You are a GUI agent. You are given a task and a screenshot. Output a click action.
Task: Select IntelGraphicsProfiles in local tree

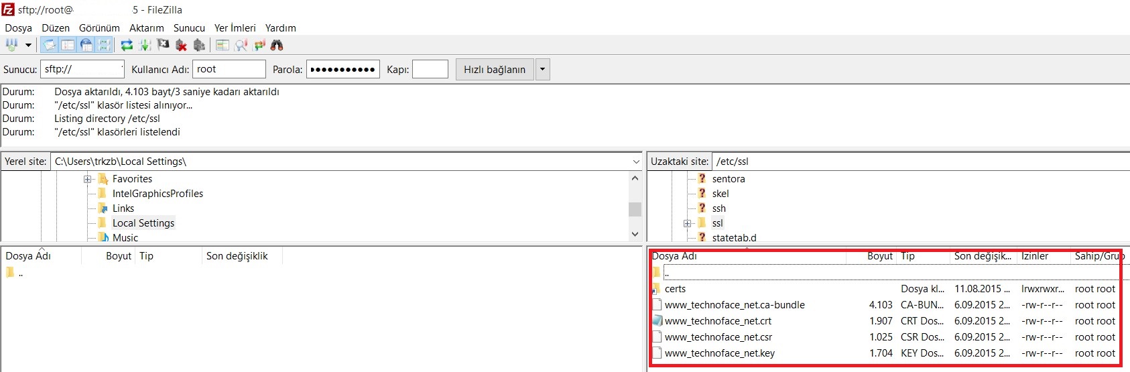coord(158,194)
